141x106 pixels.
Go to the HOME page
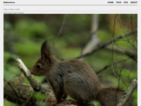110,2
